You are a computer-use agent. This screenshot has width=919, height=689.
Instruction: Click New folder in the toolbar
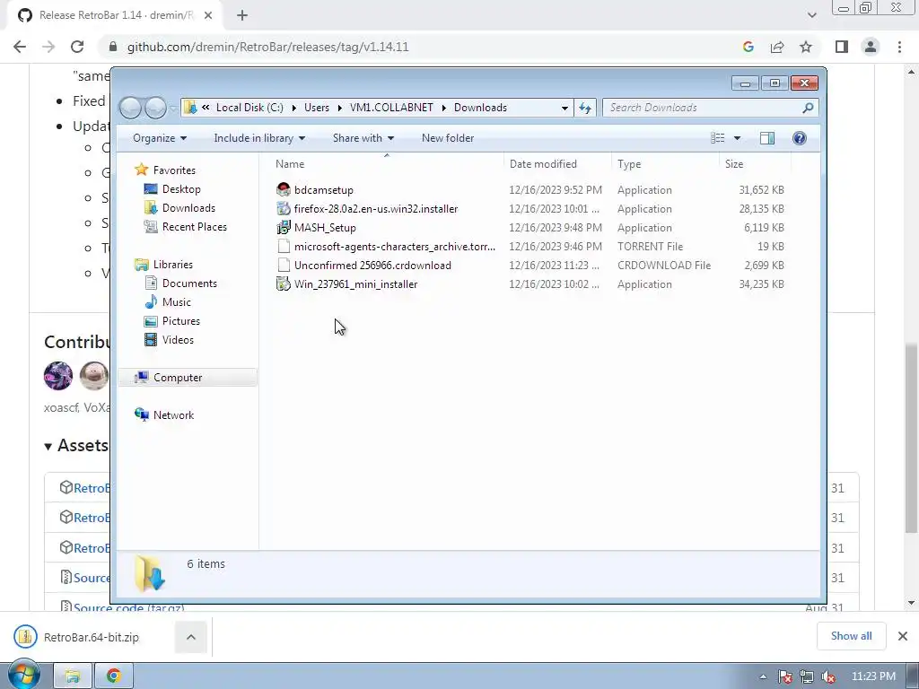(x=448, y=138)
